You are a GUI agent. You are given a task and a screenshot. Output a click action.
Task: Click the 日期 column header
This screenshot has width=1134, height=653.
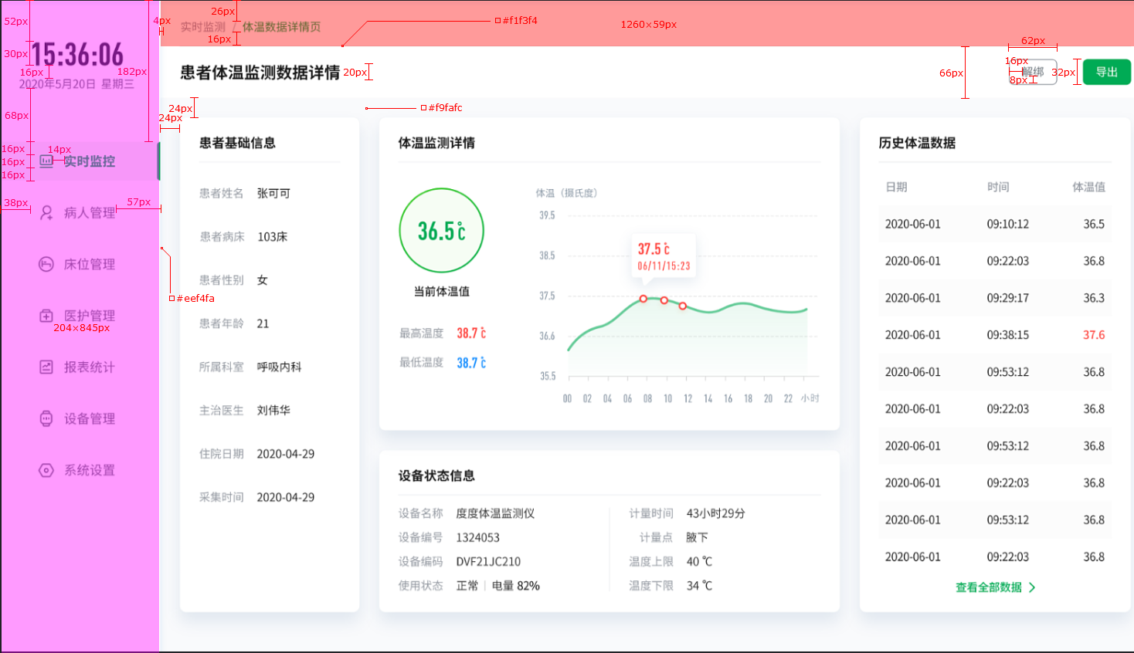[896, 187]
